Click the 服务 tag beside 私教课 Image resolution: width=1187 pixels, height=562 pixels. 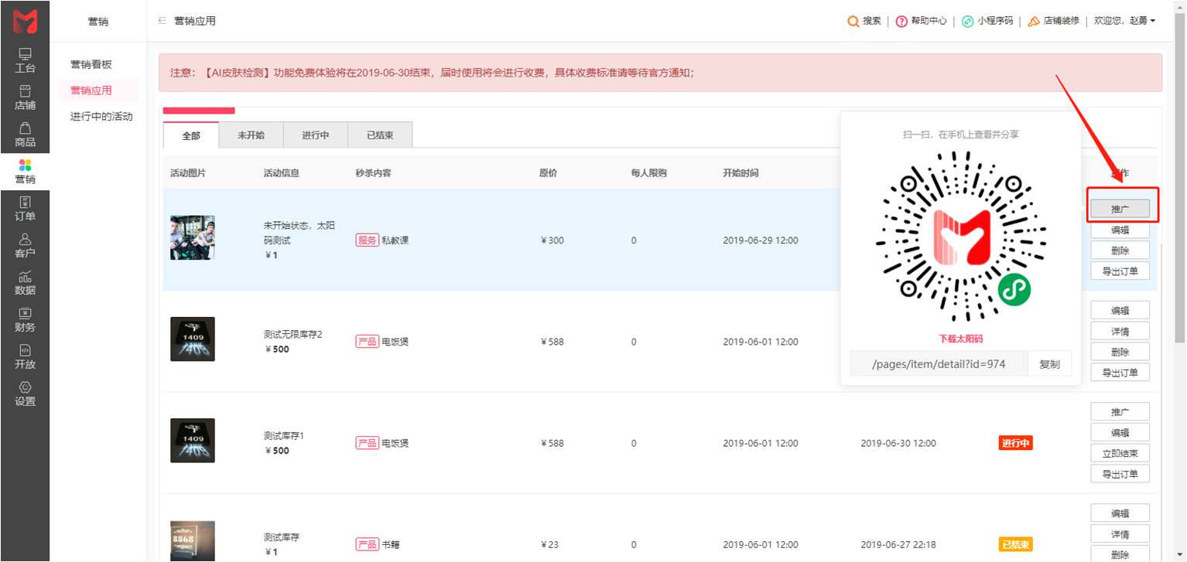tap(368, 240)
